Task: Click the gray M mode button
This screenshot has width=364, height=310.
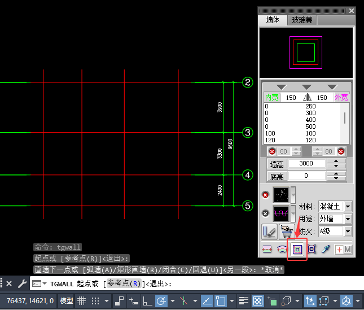Action: pyautogui.click(x=348, y=250)
